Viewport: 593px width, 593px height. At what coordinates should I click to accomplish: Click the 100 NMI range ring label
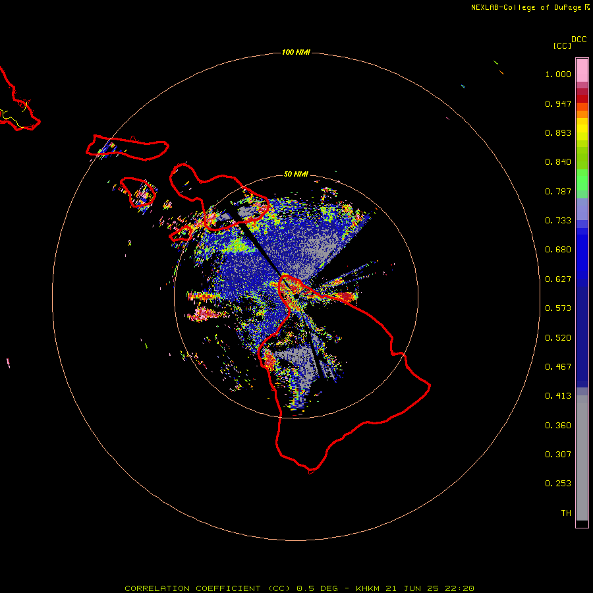point(296,52)
